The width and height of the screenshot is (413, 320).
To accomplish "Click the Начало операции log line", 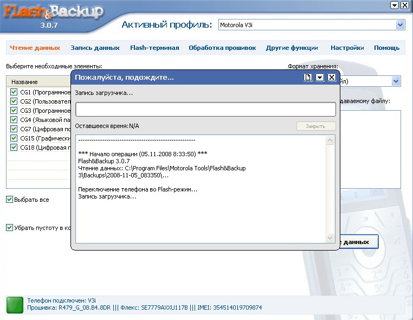I will click(143, 154).
